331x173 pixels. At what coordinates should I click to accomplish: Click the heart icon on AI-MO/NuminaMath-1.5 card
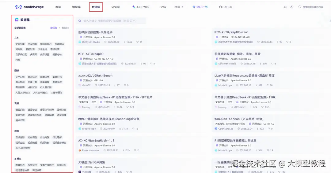coord(135,150)
